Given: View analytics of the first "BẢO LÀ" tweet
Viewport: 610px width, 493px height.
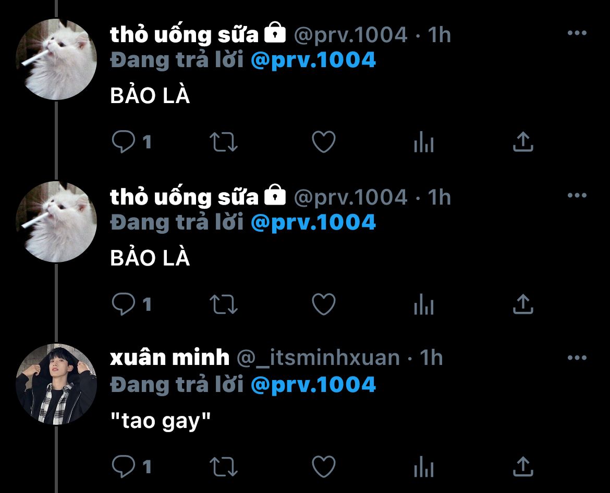Looking at the screenshot, I should coord(424,142).
